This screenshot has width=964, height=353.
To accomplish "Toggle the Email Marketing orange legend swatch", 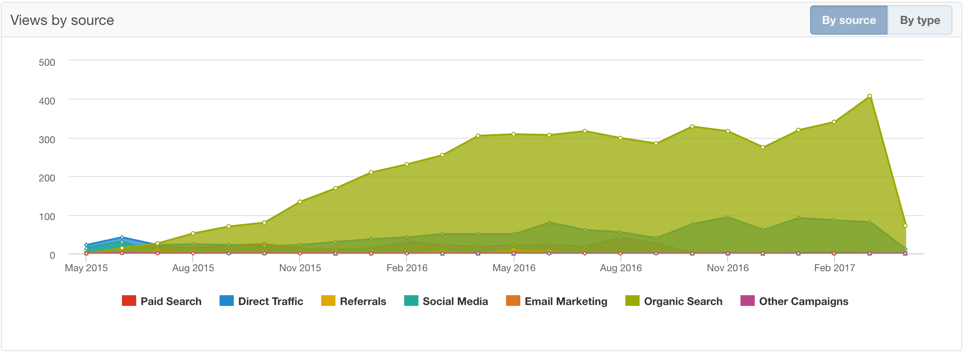I will [x=513, y=301].
